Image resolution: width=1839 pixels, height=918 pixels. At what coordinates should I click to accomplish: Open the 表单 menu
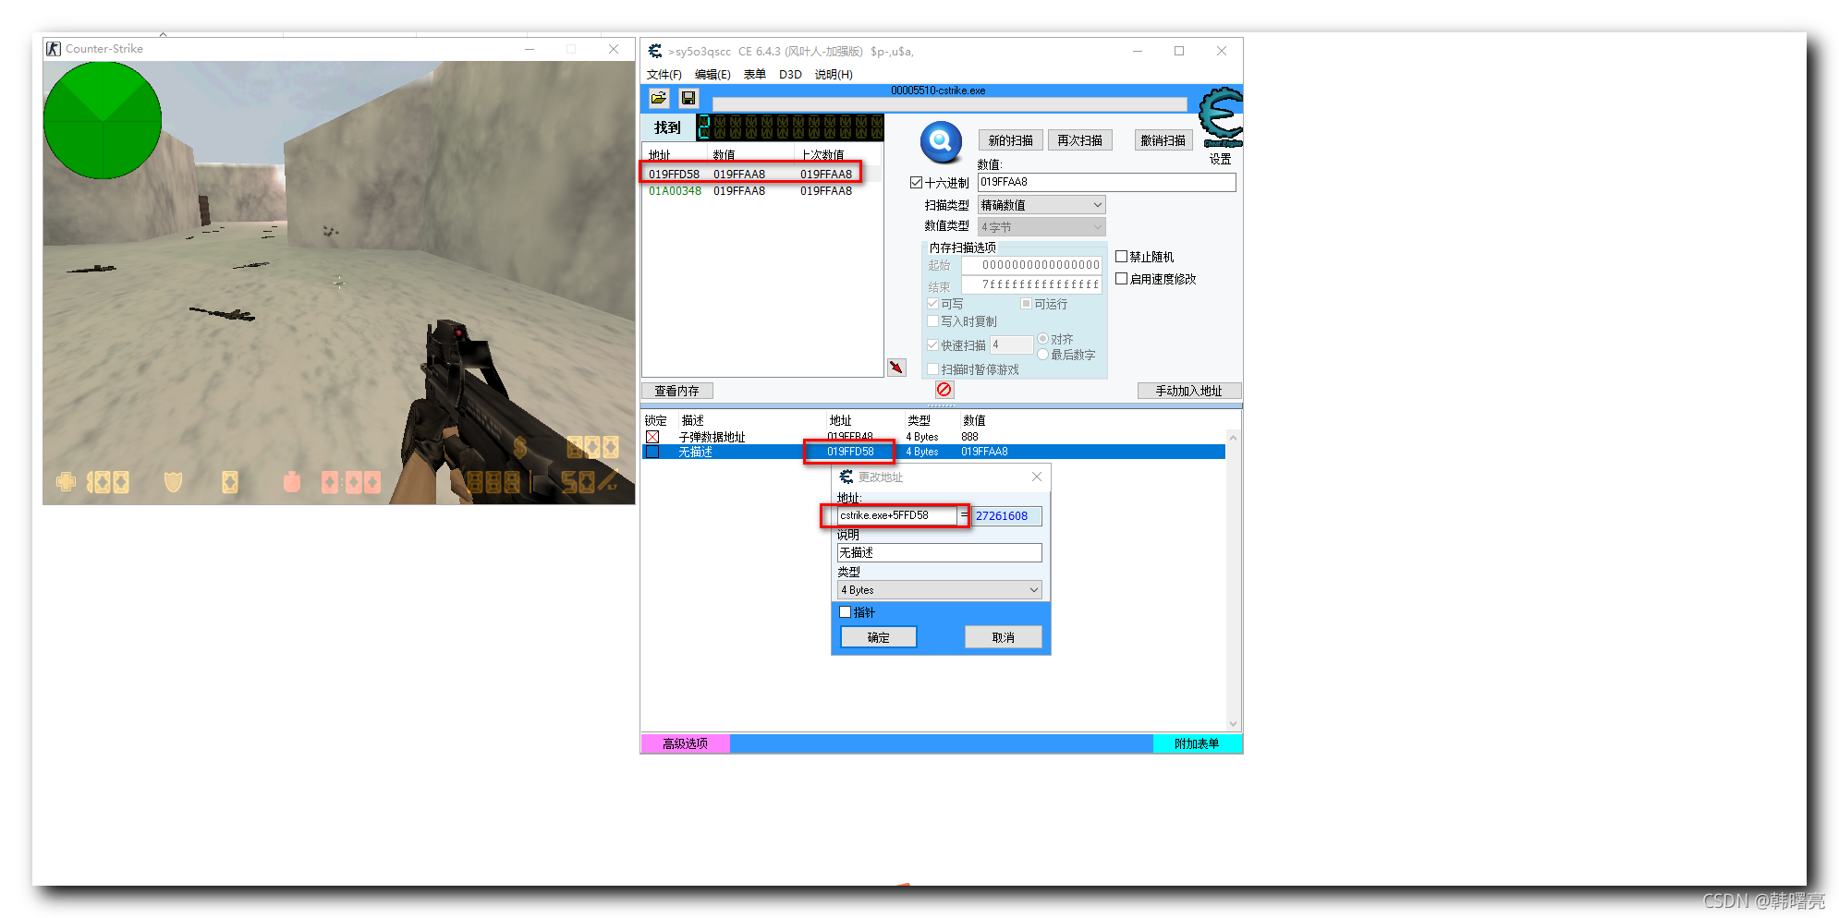(x=755, y=75)
